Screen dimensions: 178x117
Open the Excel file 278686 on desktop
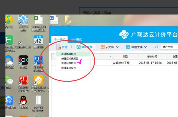click(x=39, y=24)
